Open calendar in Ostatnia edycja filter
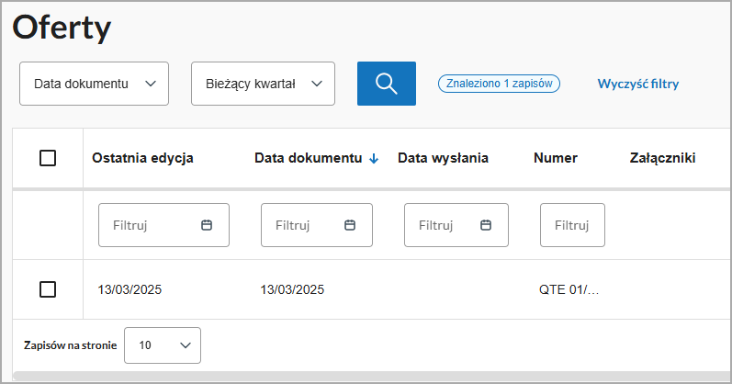This screenshot has height=384, width=732. [x=207, y=225]
